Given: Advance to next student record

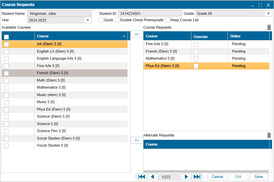Looking at the screenshot, I should (186, 177).
